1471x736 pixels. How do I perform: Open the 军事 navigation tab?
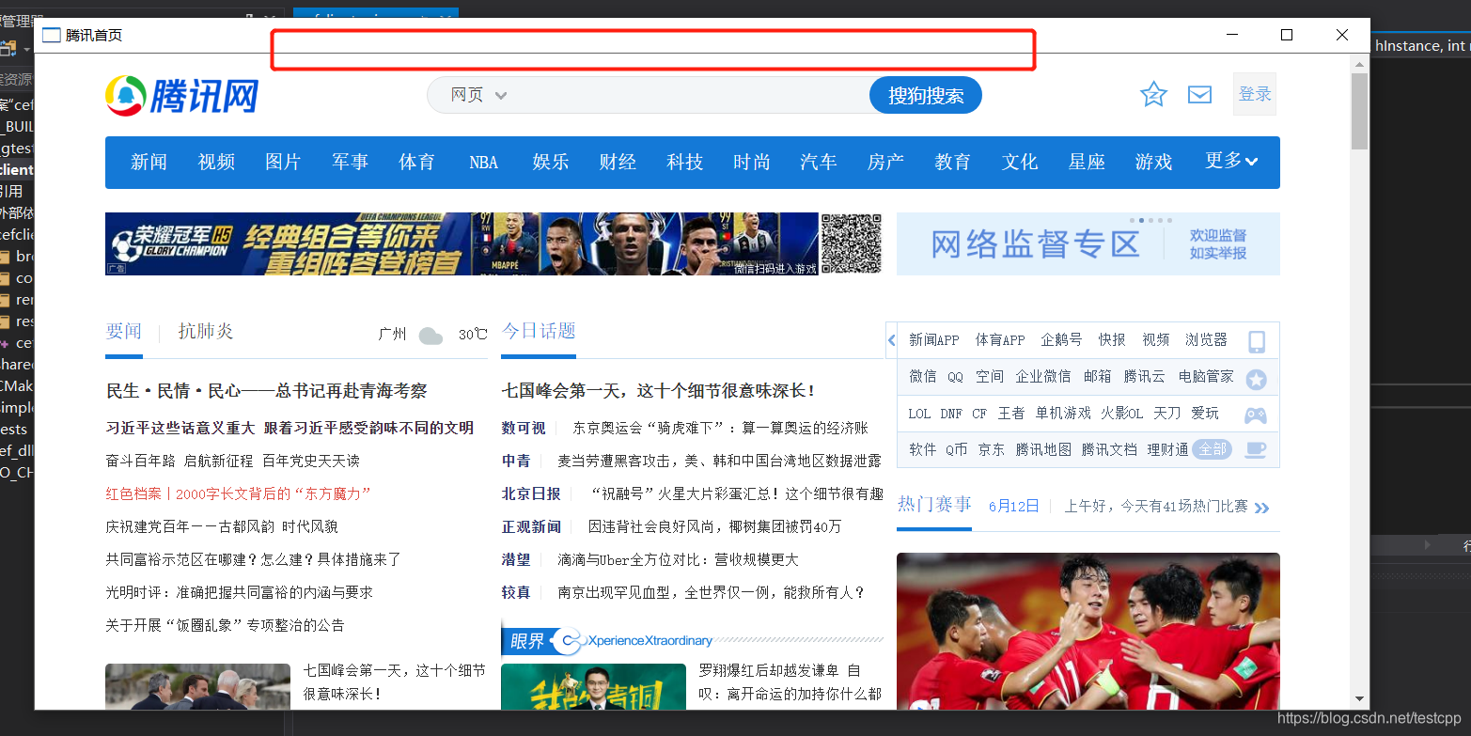pos(350,162)
